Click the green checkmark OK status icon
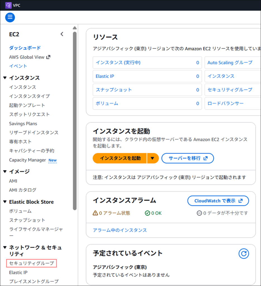The width and height of the screenshot is (261, 286). [147, 213]
